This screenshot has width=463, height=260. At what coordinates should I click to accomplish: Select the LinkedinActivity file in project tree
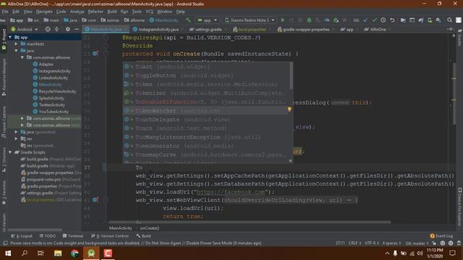(53, 78)
